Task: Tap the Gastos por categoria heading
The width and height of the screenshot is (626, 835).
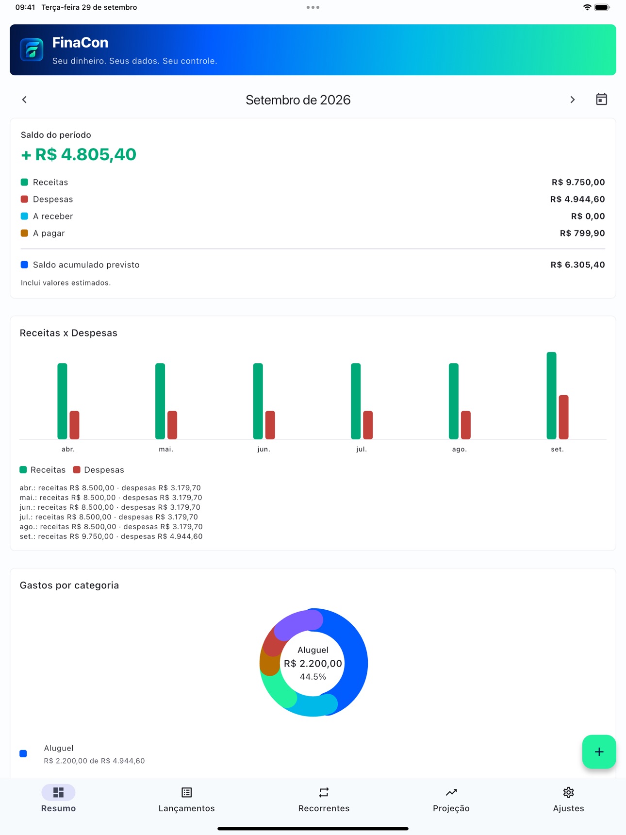Action: [x=69, y=585]
